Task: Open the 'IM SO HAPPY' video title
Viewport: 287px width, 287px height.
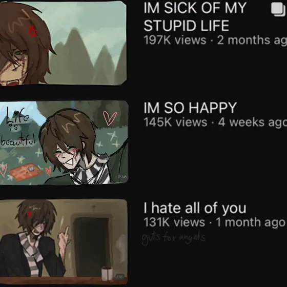Action: (x=190, y=108)
